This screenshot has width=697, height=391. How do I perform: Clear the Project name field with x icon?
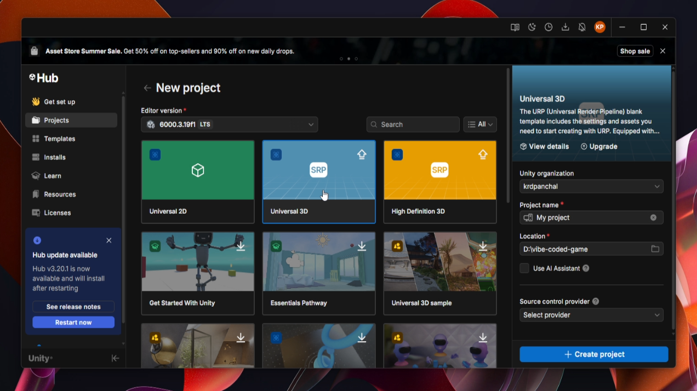(653, 218)
